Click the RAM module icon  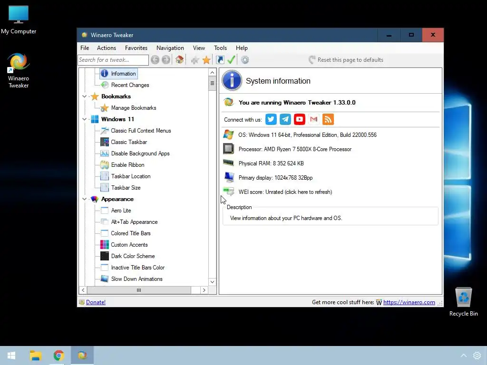point(228,163)
